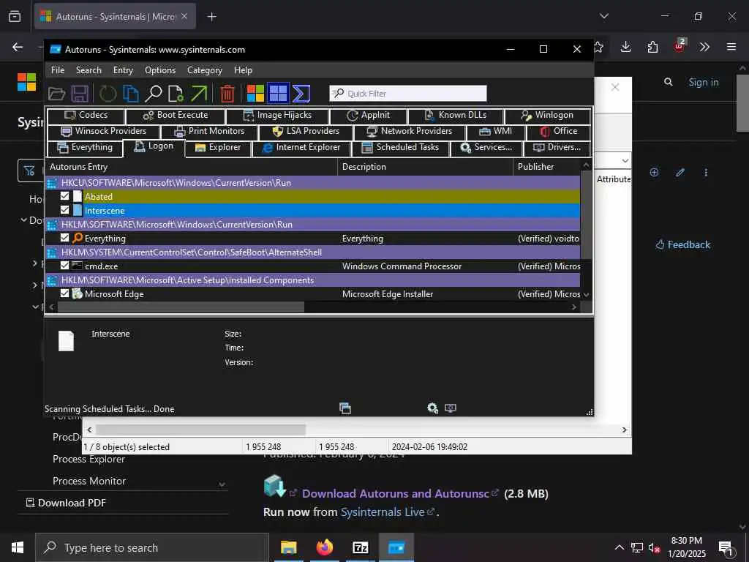Screen dimensions: 749x562
Task: Open Find using the magnifier toolbar icon
Action: [x=154, y=94]
